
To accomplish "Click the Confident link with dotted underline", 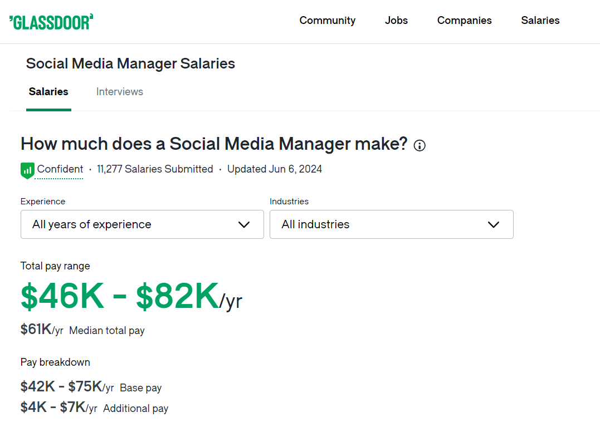I will click(59, 169).
